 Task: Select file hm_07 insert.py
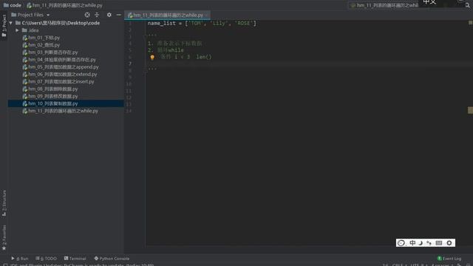point(58,81)
